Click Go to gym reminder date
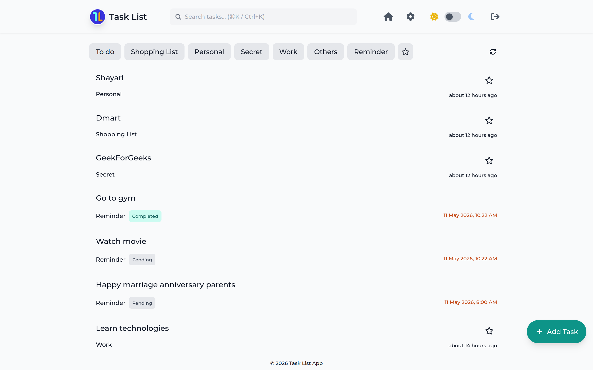The image size is (593, 370). 470,215
